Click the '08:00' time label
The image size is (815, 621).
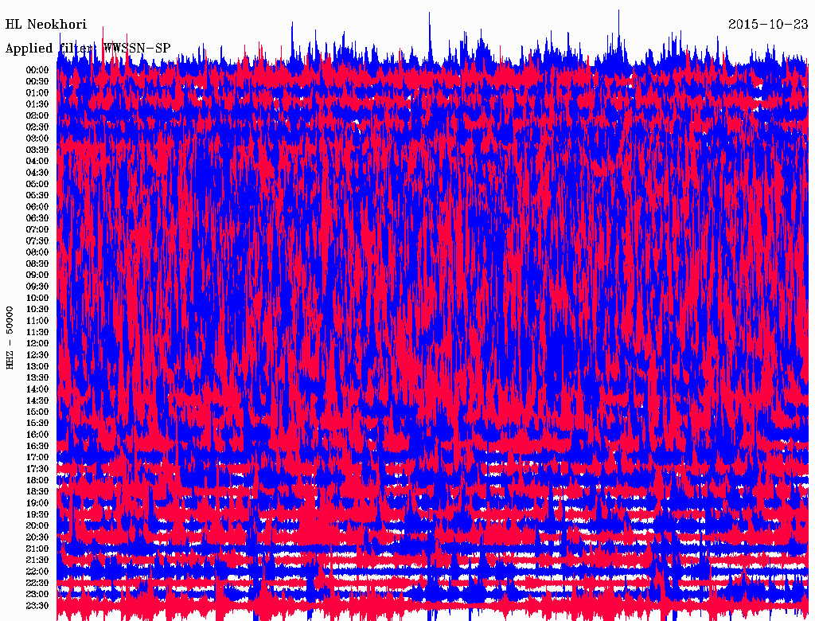tap(37, 252)
